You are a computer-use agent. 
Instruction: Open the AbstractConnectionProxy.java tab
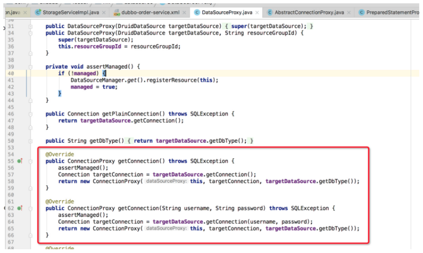[309, 12]
